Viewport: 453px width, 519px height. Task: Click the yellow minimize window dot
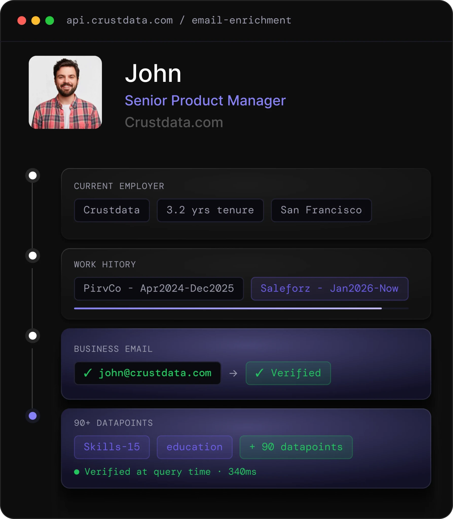coord(36,21)
